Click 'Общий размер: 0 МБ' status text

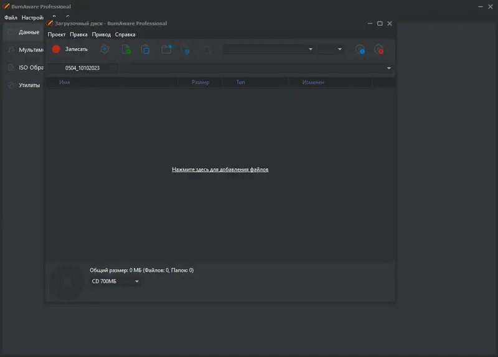pyautogui.click(x=115, y=270)
